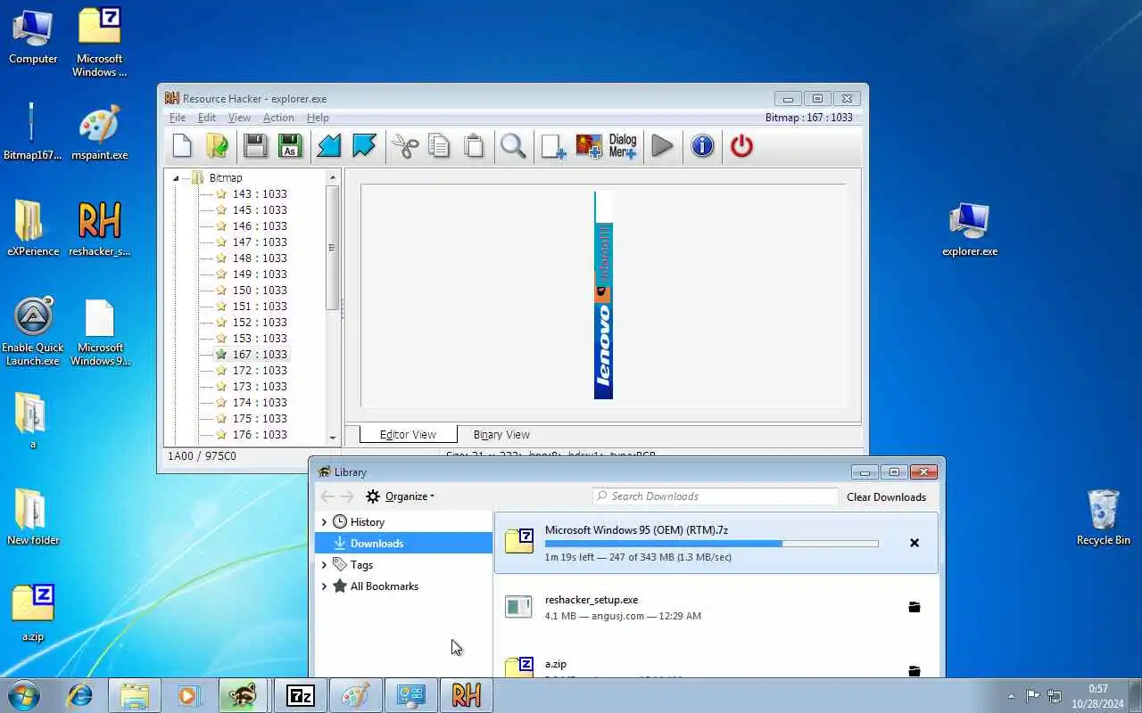
Task: Select the a.zip desktop icon
Action: click(x=33, y=613)
